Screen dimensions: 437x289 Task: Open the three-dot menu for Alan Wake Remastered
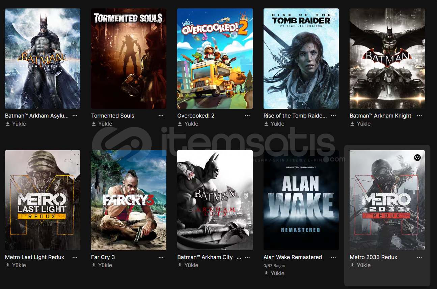[x=333, y=257]
